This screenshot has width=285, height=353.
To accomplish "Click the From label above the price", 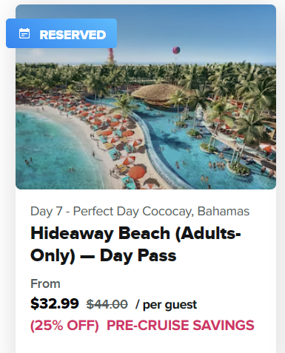I will tap(45, 283).
